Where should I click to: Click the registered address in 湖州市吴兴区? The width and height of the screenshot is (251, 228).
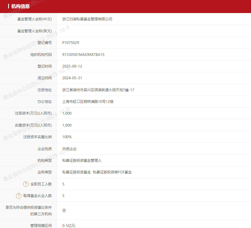(98, 90)
